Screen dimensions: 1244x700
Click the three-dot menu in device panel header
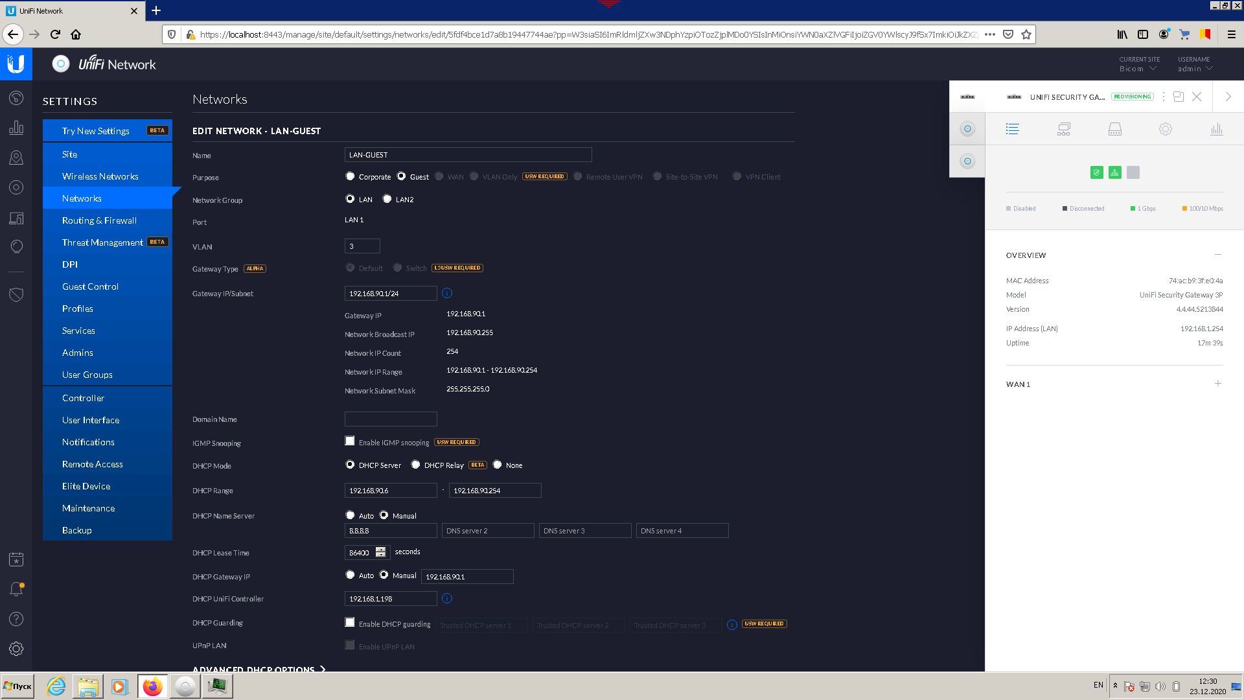pos(1164,97)
